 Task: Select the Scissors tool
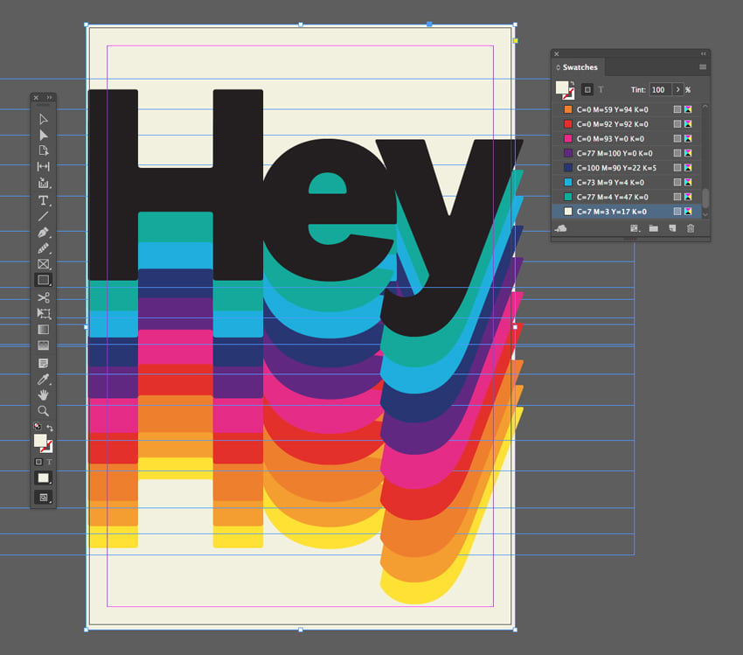tap(43, 297)
